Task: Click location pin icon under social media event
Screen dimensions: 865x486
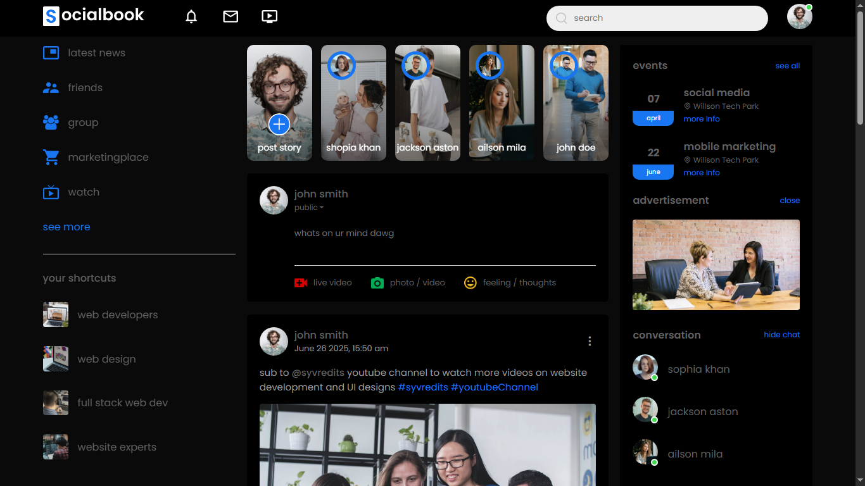Action: coord(687,106)
